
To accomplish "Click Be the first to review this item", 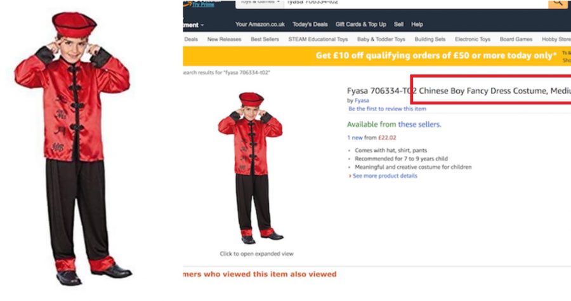I will tap(387, 109).
